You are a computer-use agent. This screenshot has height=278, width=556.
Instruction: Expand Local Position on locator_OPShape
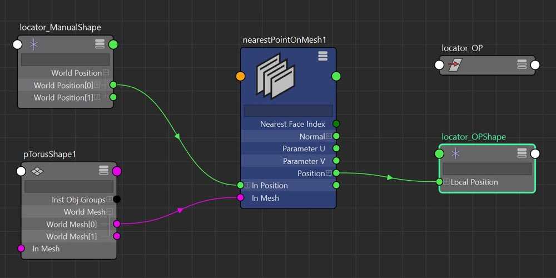(446, 182)
